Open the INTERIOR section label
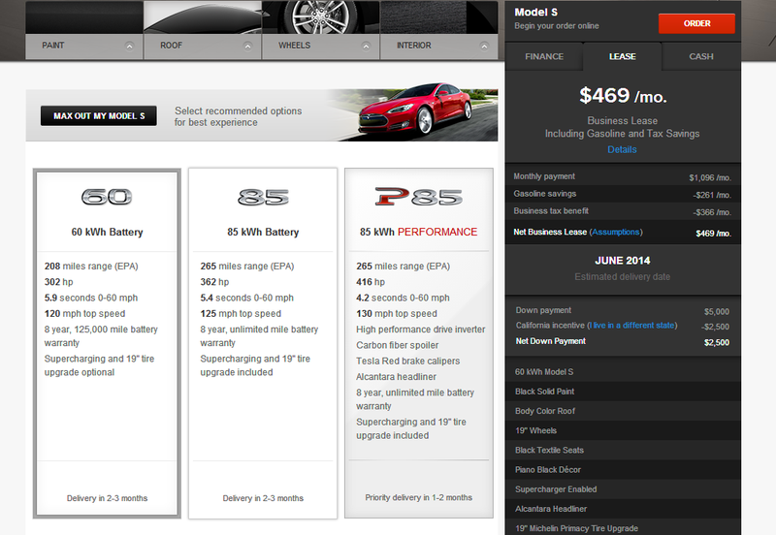 (x=414, y=46)
